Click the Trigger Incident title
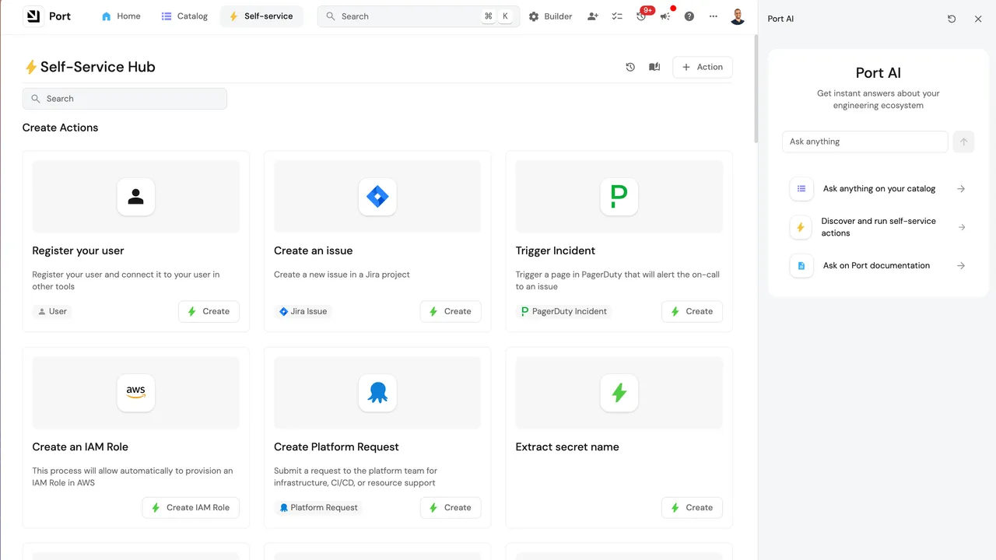The width and height of the screenshot is (996, 560). tap(556, 250)
